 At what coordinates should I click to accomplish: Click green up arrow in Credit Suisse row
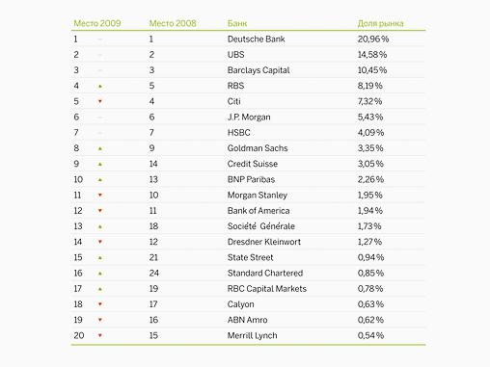pos(100,164)
